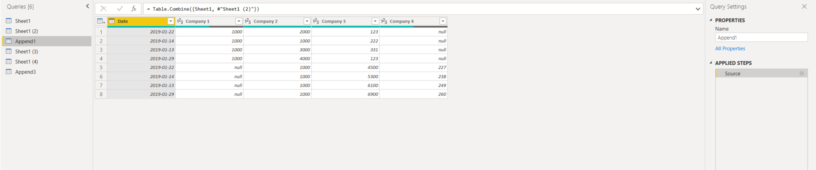
Task: Select the Sheet1 query
Action: coord(46,21)
